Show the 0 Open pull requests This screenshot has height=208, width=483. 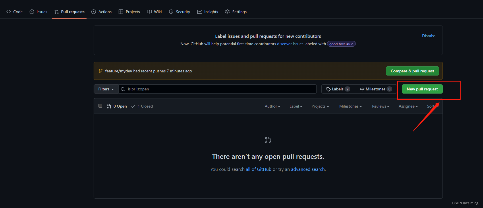[117, 106]
